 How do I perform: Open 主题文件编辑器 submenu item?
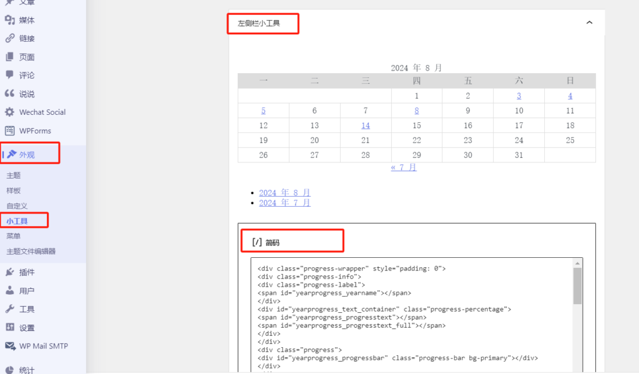[31, 251]
